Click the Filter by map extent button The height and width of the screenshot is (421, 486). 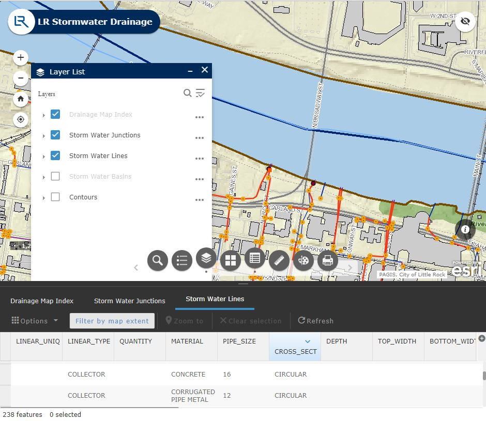pos(112,320)
